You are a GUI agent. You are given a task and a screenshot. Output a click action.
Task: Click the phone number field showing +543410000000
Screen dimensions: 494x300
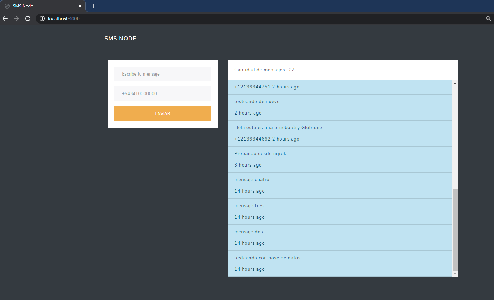[x=163, y=93]
